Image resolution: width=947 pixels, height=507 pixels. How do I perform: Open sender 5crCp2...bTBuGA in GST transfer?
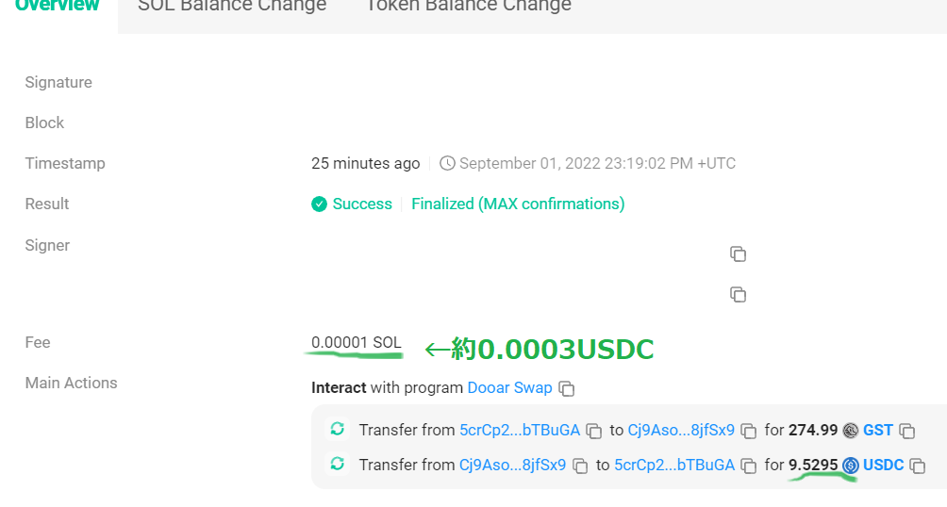coord(520,430)
